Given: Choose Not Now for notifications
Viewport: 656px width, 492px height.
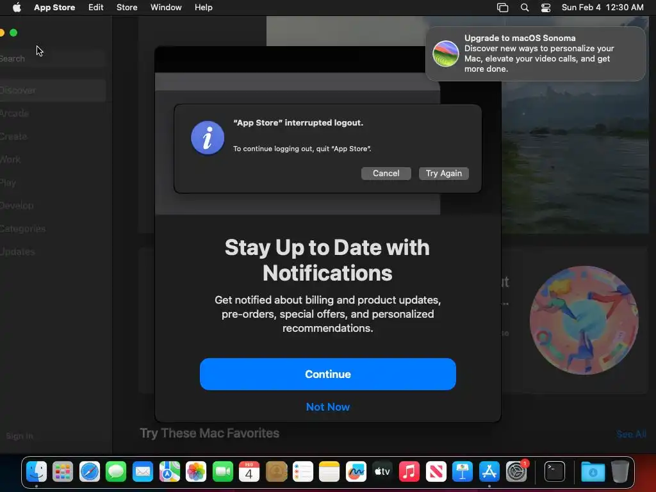Looking at the screenshot, I should tap(327, 407).
